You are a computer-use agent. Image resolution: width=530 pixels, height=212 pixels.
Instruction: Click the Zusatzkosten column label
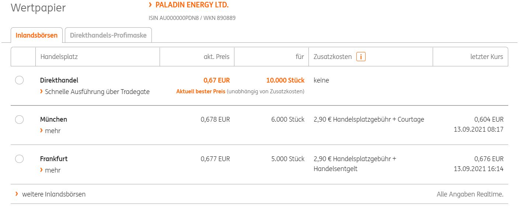[x=332, y=57]
